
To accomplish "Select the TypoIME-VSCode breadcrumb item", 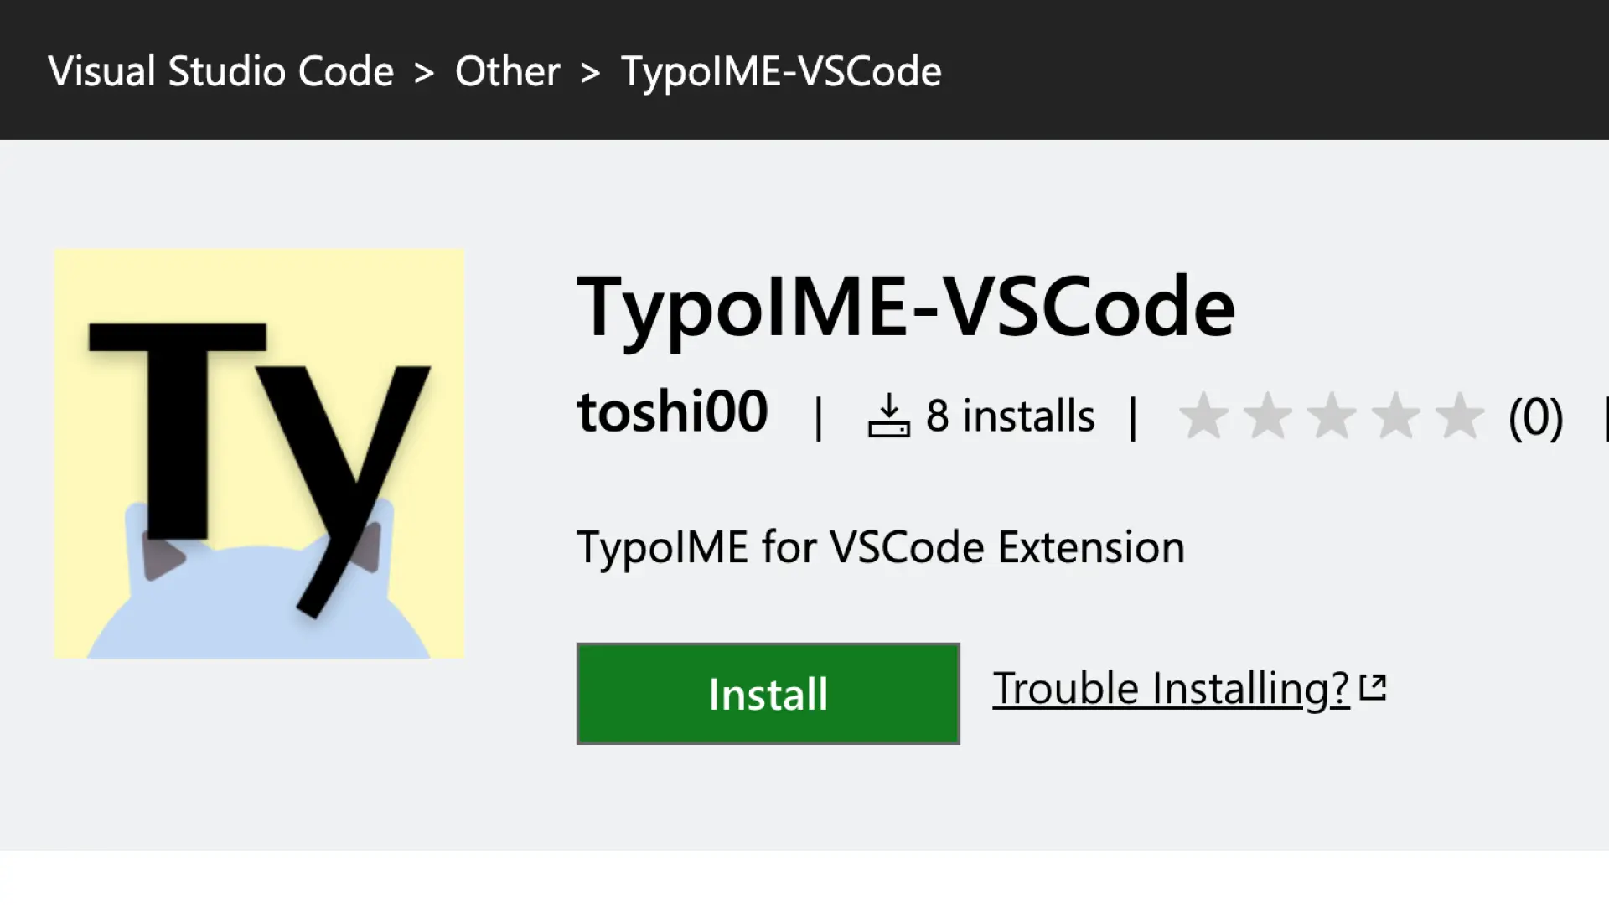I will tap(781, 72).
